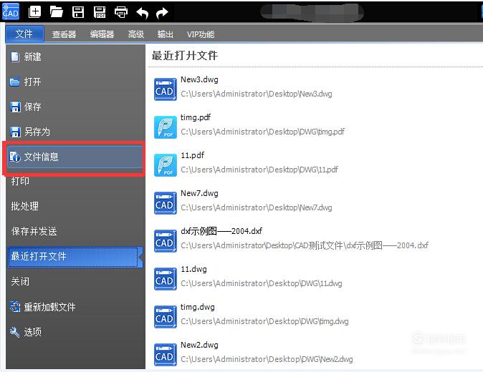Undo with the left arrow icon
Screen dimensions: 483x372
[x=143, y=13]
